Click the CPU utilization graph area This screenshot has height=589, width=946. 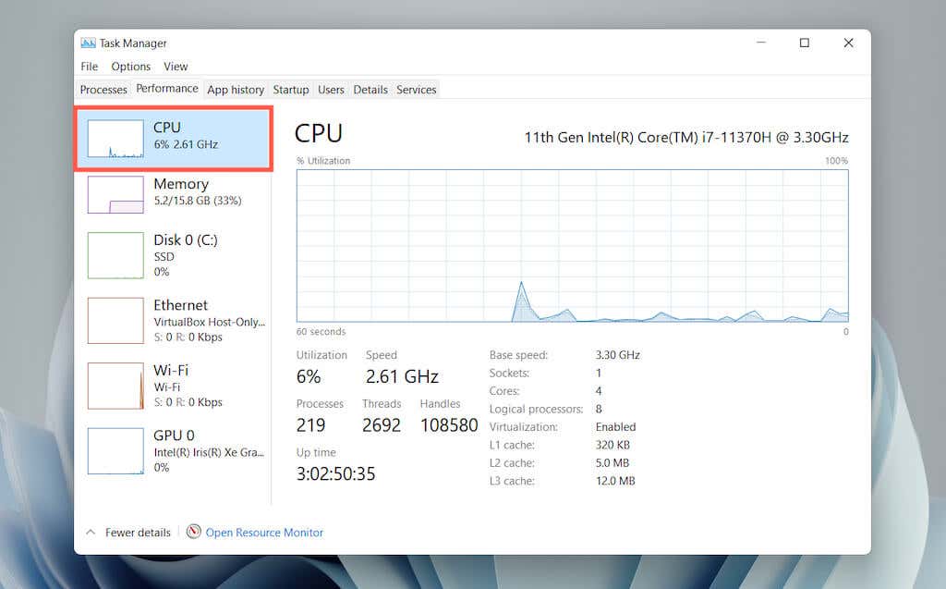coord(572,245)
